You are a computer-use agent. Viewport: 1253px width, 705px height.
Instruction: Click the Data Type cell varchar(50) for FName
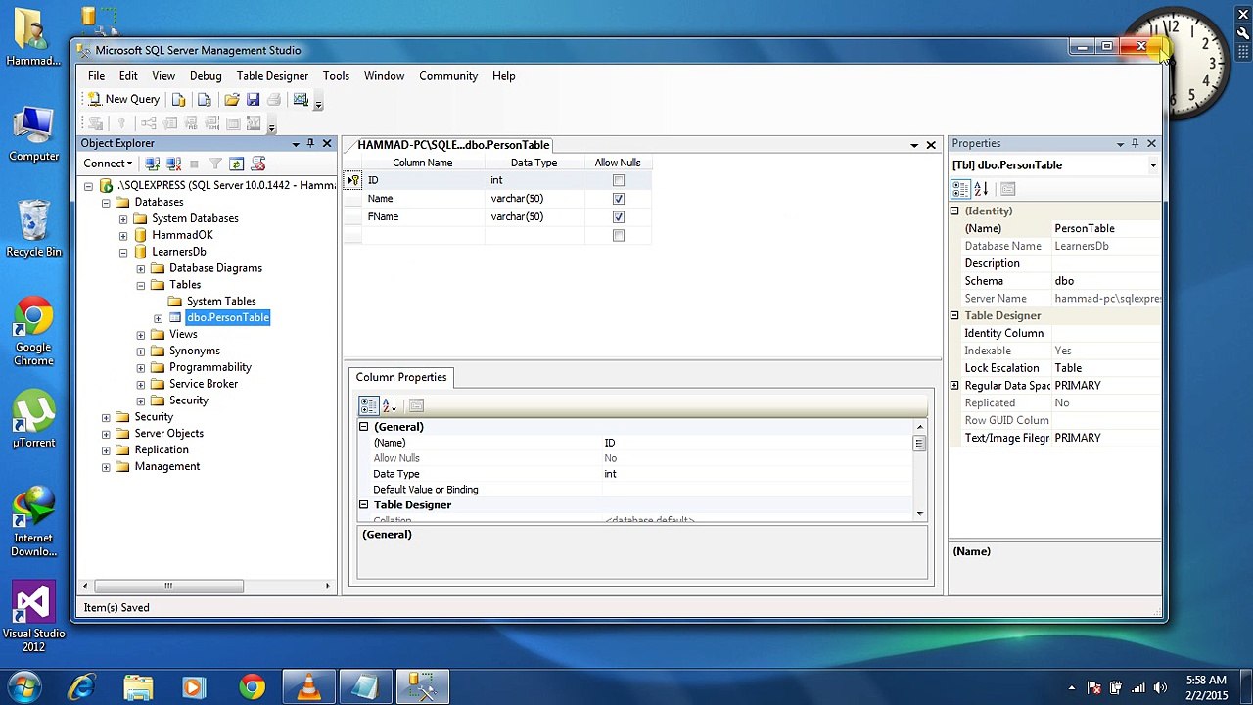coord(534,216)
